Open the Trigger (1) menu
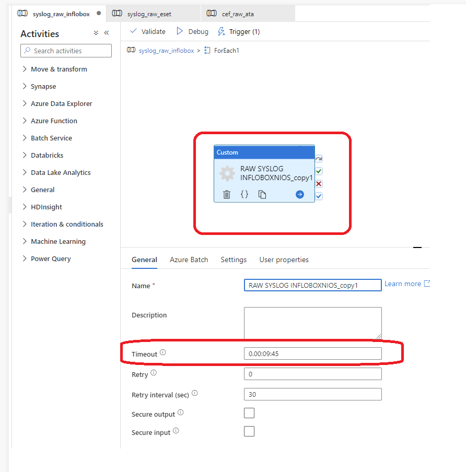The height and width of the screenshot is (472, 466). coord(239,32)
